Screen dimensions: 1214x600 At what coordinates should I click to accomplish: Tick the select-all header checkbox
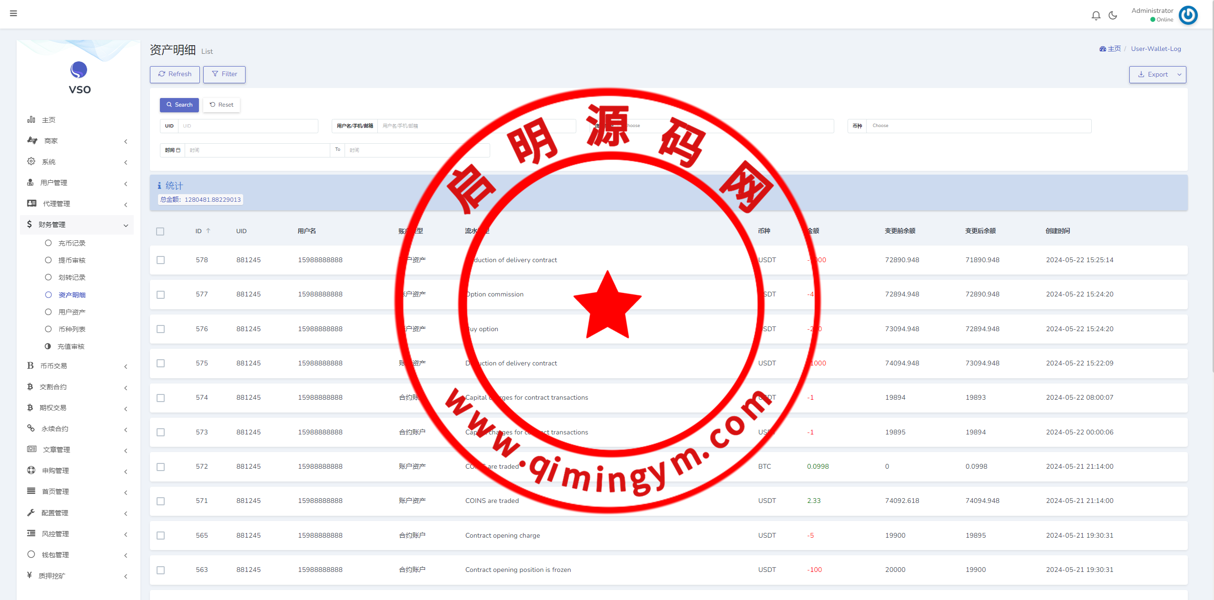click(160, 231)
